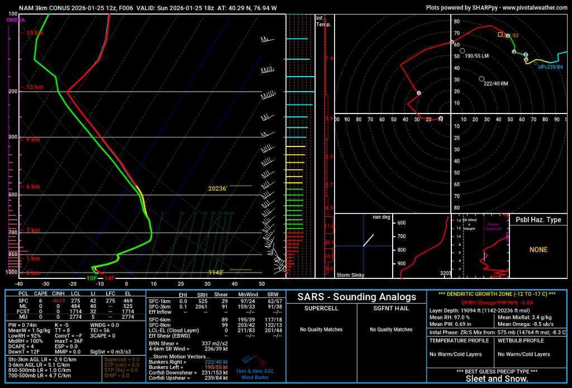Click the Bunkers right-mover circle marker (222/40 RM)
The width and height of the screenshot is (572, 388).
(x=482, y=79)
